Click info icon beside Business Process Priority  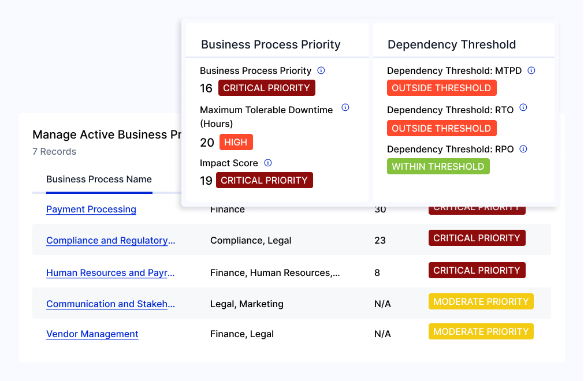pos(321,70)
